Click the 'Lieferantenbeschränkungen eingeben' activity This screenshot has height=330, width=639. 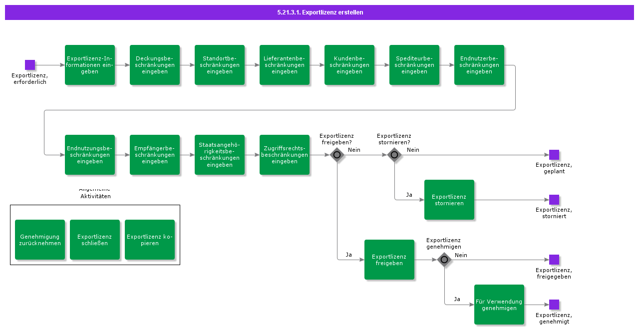[x=285, y=65]
